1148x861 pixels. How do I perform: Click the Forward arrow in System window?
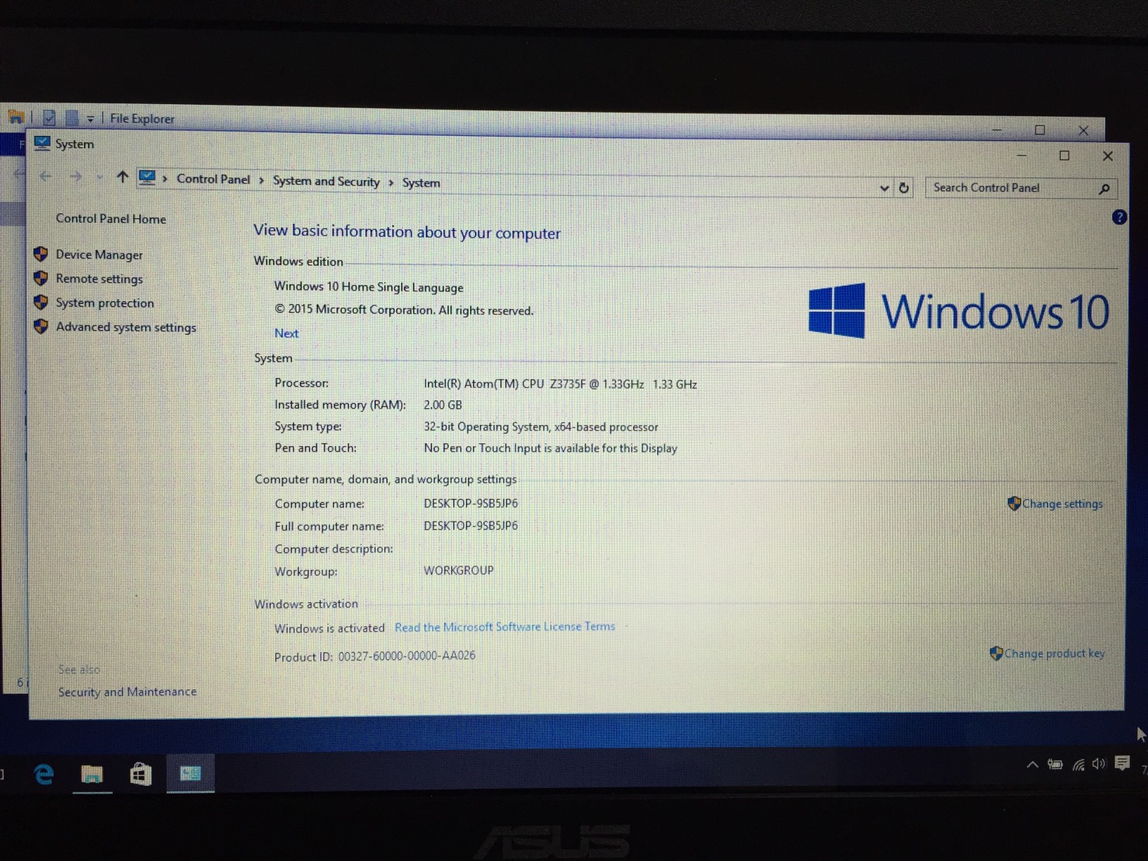pos(75,176)
